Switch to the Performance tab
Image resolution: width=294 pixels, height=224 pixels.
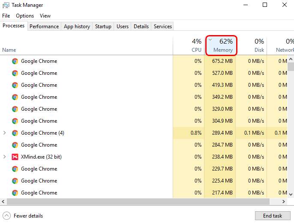point(44,27)
